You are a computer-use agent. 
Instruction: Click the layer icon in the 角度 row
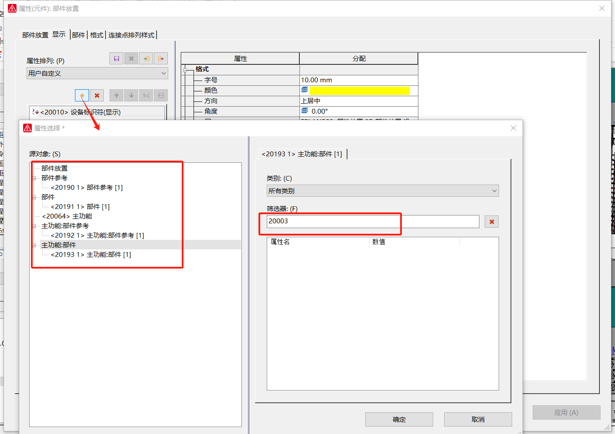click(305, 111)
